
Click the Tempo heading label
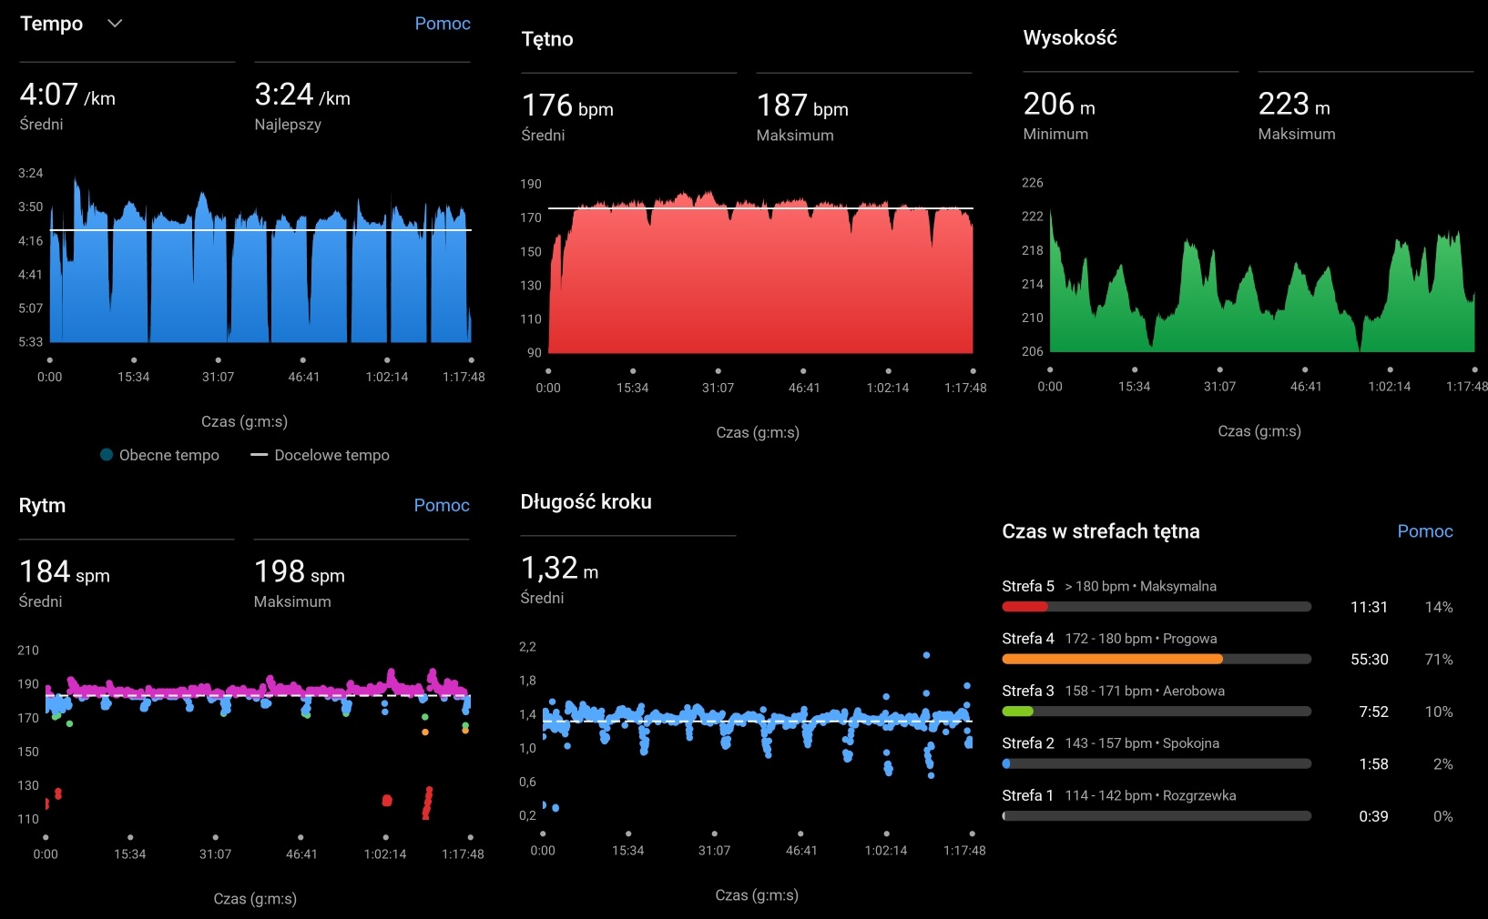click(51, 24)
